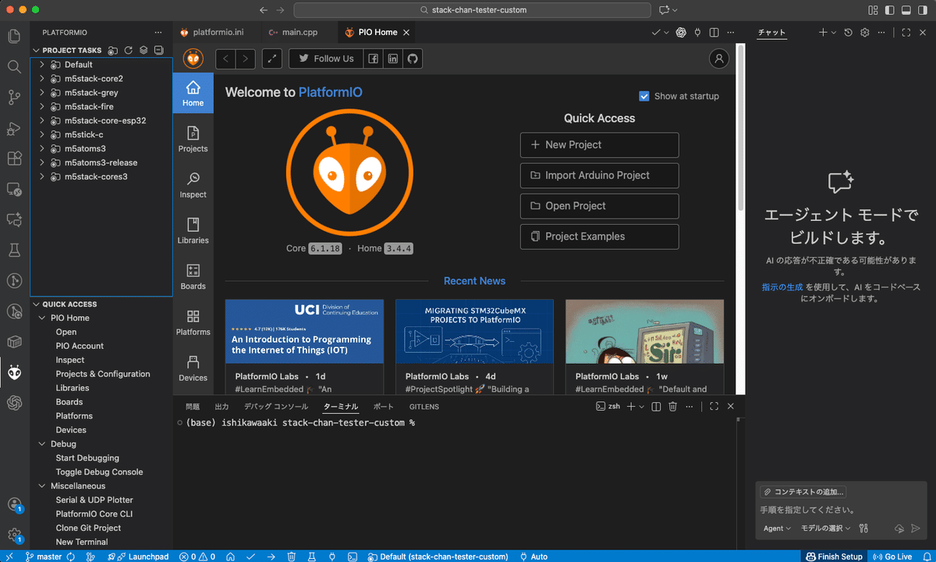Click the Follow Us link in PIO Home
Viewport: 936px width, 562px height.
[x=325, y=58]
